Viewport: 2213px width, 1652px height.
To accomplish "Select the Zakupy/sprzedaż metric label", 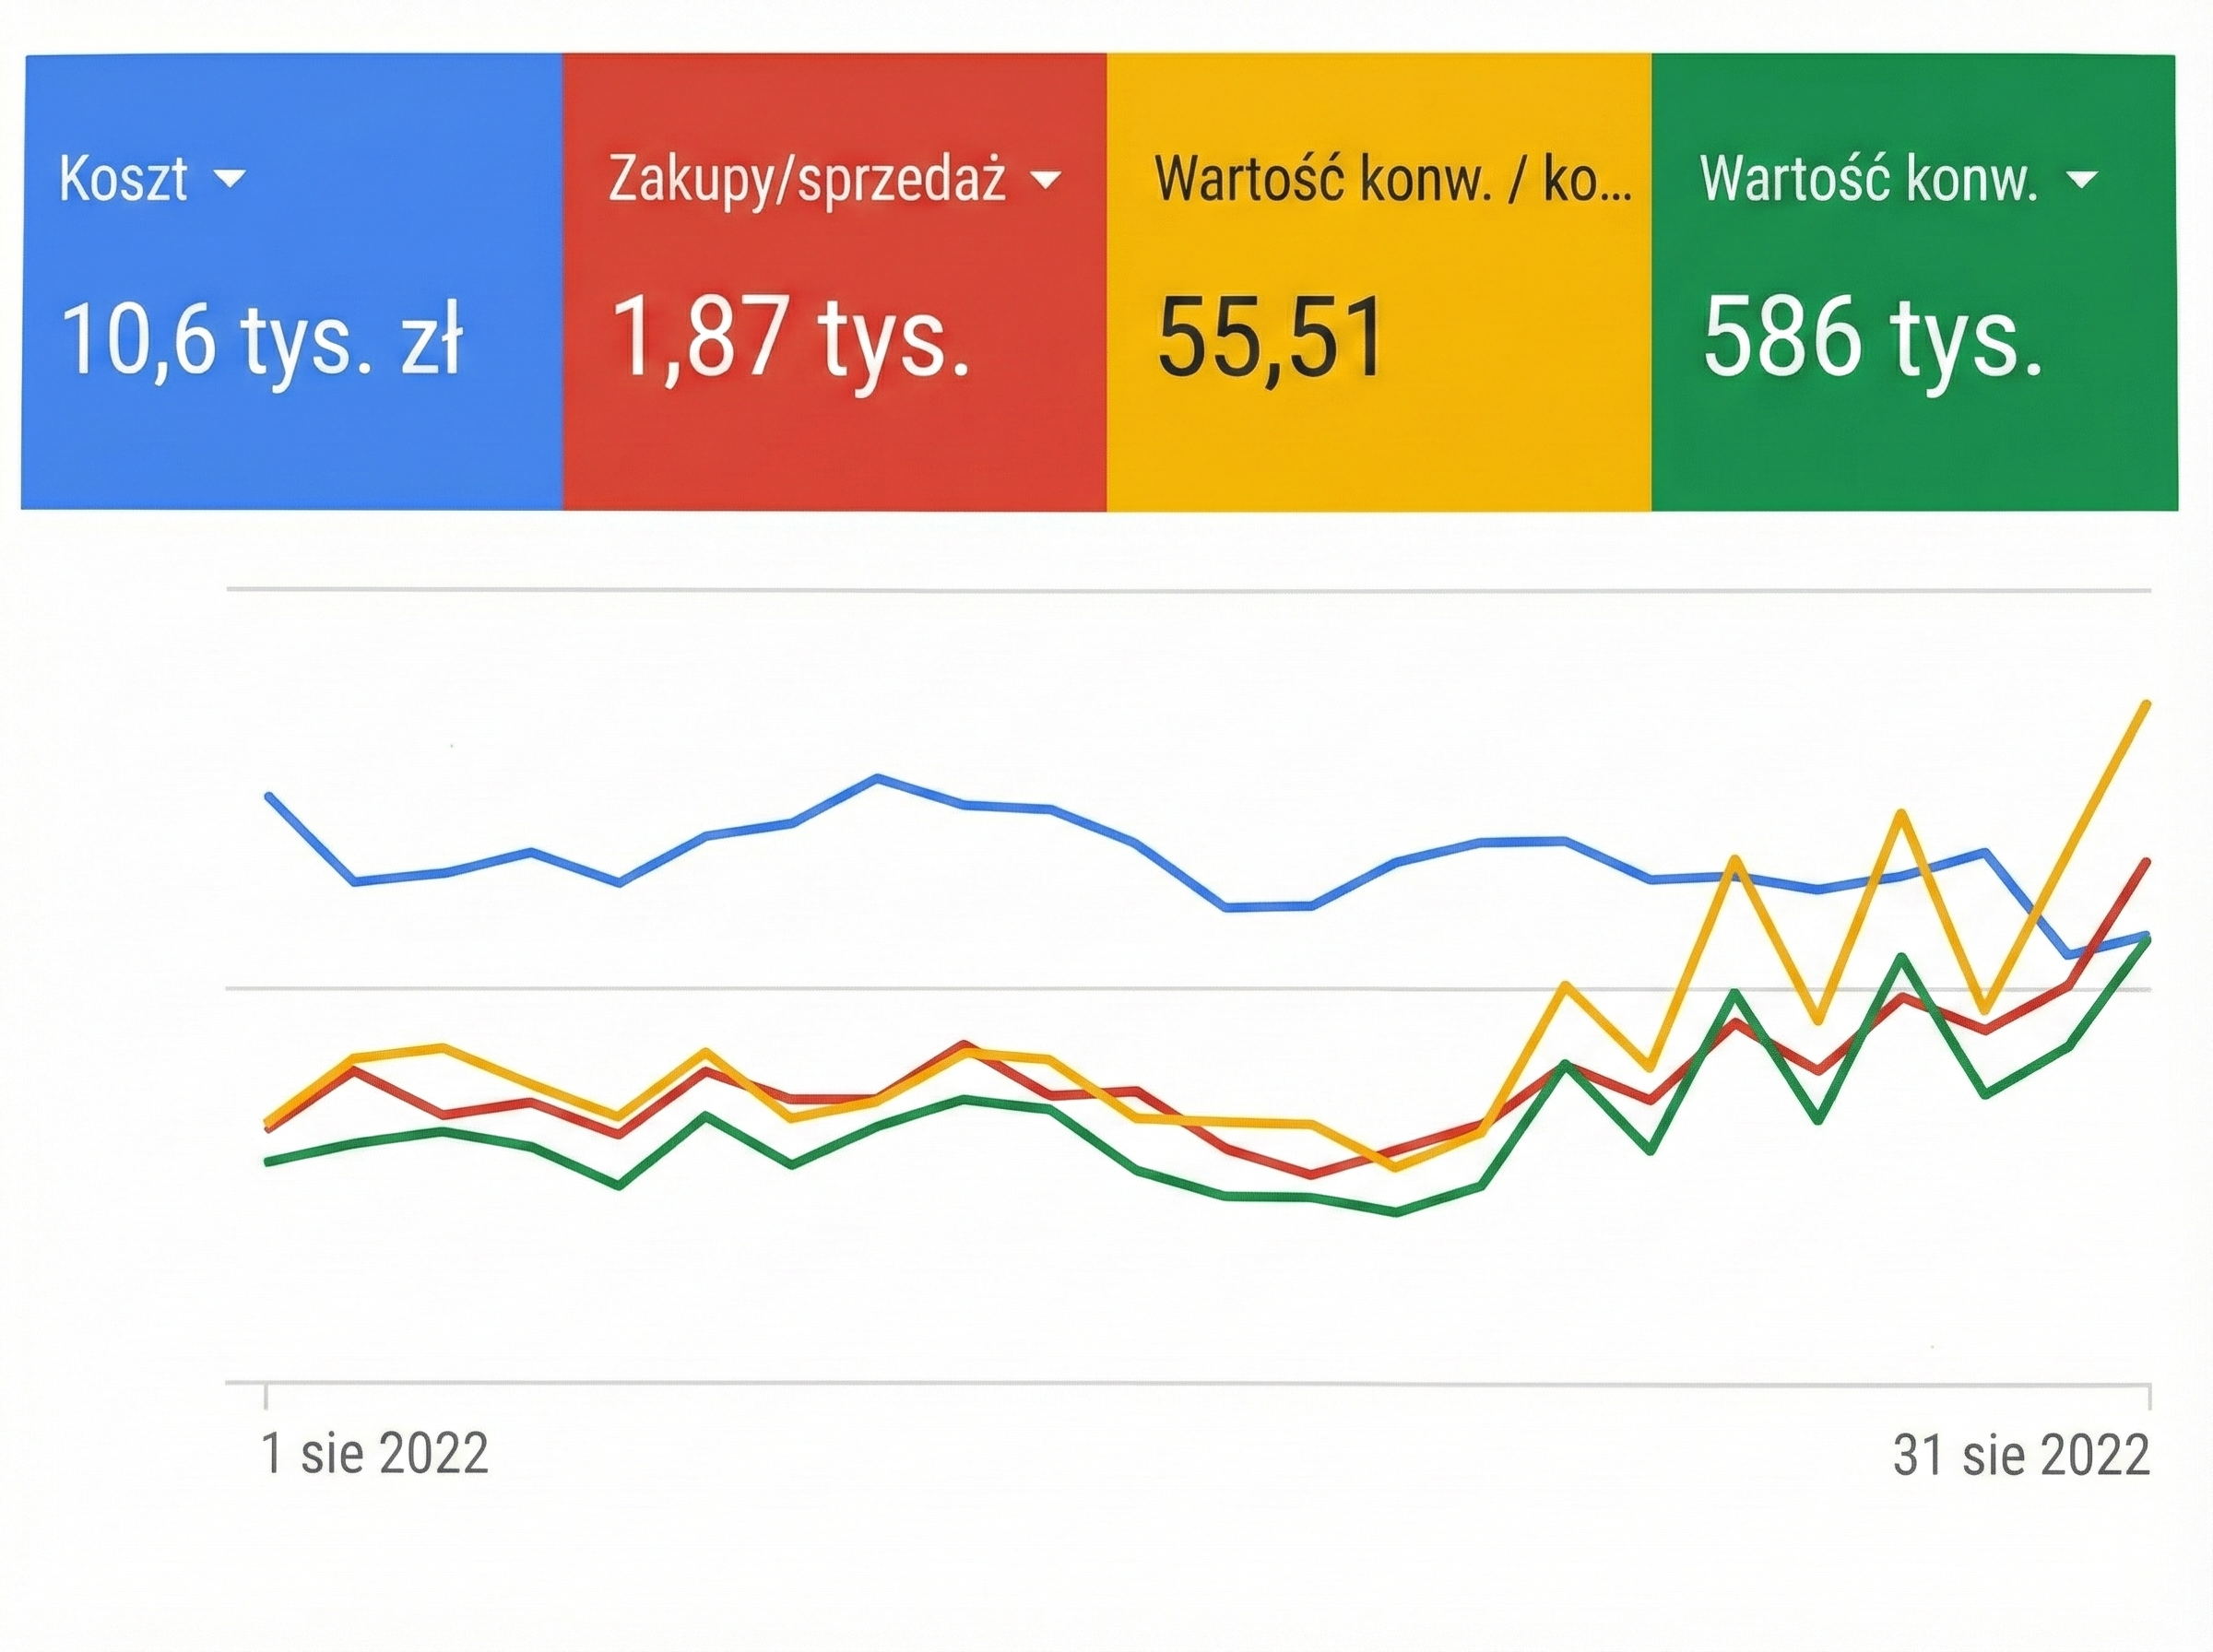I will tap(806, 181).
